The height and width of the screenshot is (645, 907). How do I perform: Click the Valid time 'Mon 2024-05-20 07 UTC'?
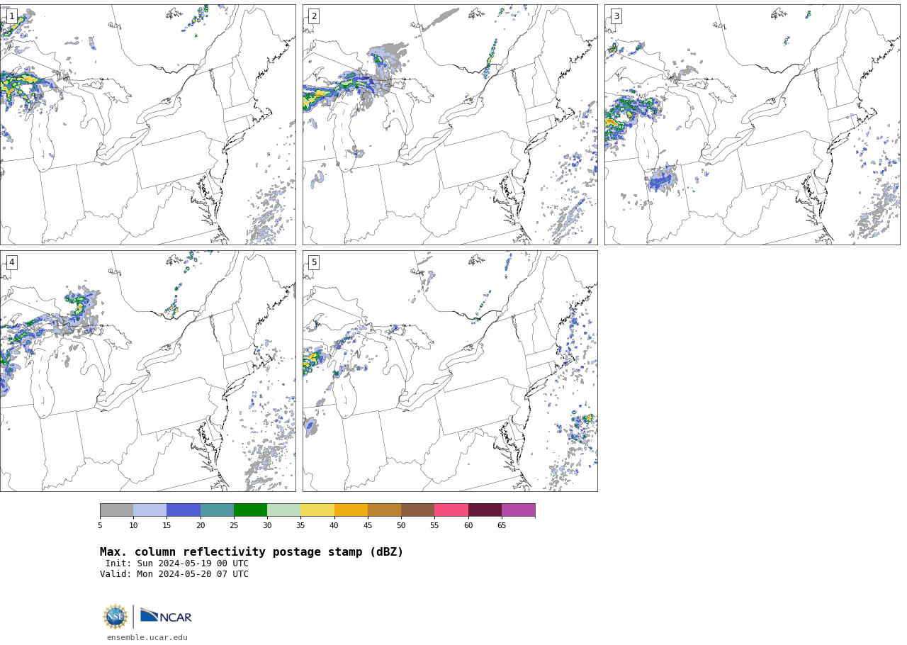coord(193,574)
